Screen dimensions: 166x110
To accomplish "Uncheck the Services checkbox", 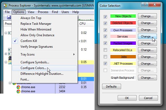I will pos(105,36).
